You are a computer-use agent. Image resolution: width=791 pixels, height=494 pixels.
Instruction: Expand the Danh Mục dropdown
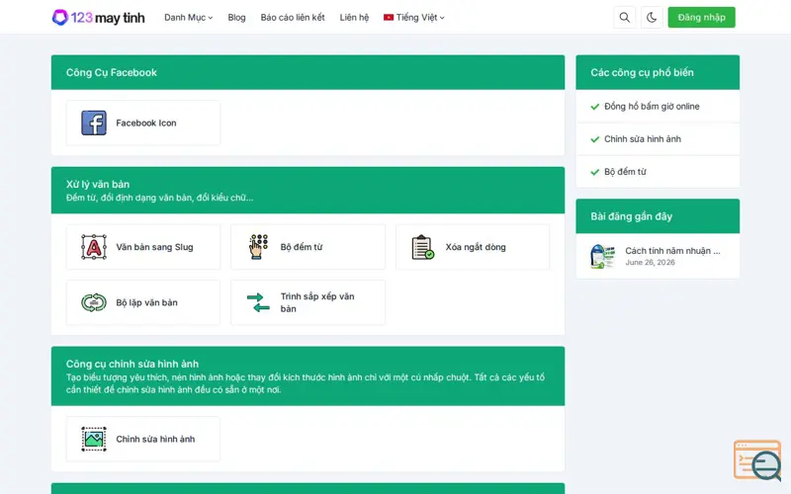(188, 18)
